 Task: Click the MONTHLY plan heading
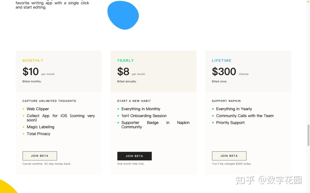(x=33, y=60)
